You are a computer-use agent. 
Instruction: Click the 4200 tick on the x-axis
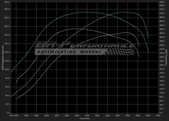(158, 115)
